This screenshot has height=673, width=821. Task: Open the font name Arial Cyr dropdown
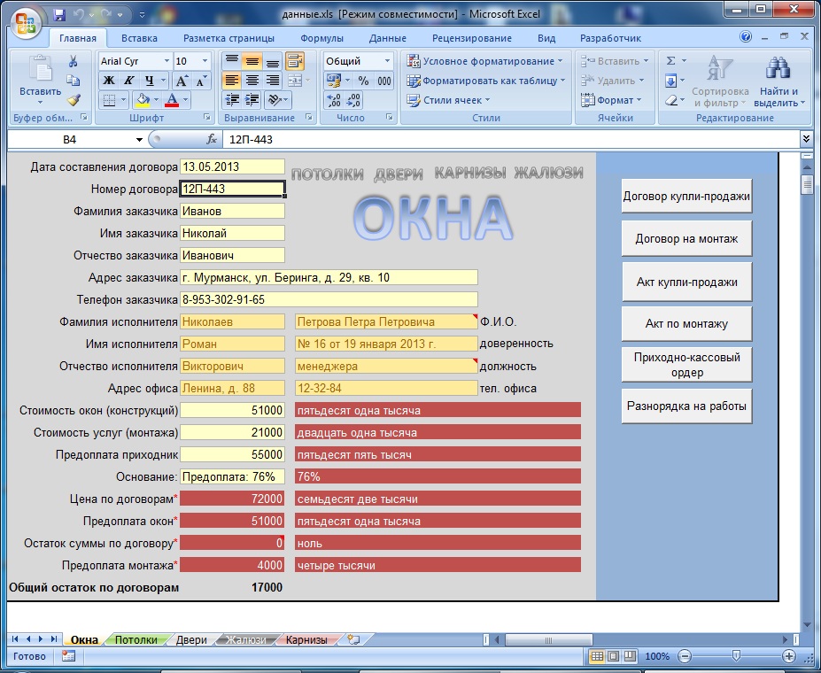pyautogui.click(x=167, y=61)
